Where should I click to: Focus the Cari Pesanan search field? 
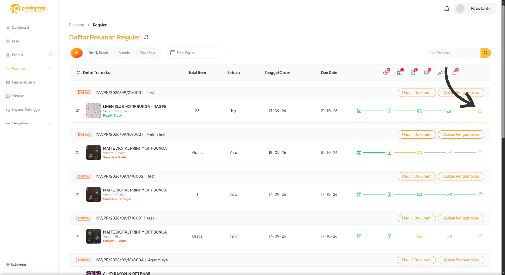[x=453, y=53]
